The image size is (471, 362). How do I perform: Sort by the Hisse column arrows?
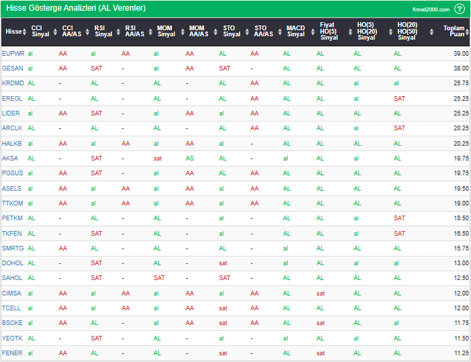(25, 32)
